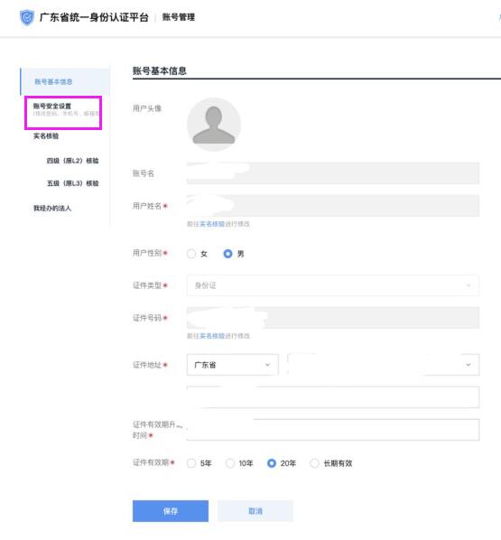
Task: Open 账号安全设置 in the sidebar
Action: 52,106
